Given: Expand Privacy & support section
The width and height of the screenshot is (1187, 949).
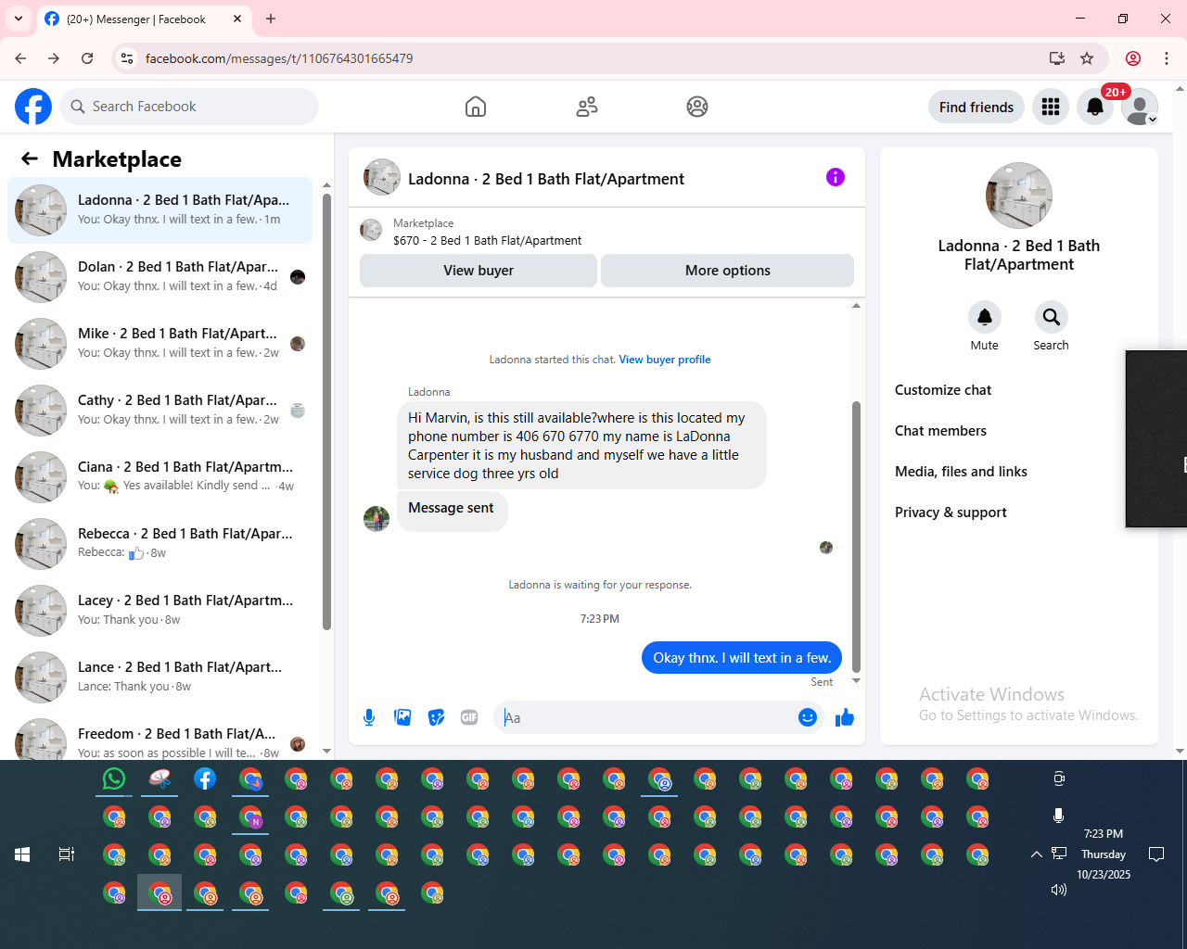Looking at the screenshot, I should tap(1019, 512).
